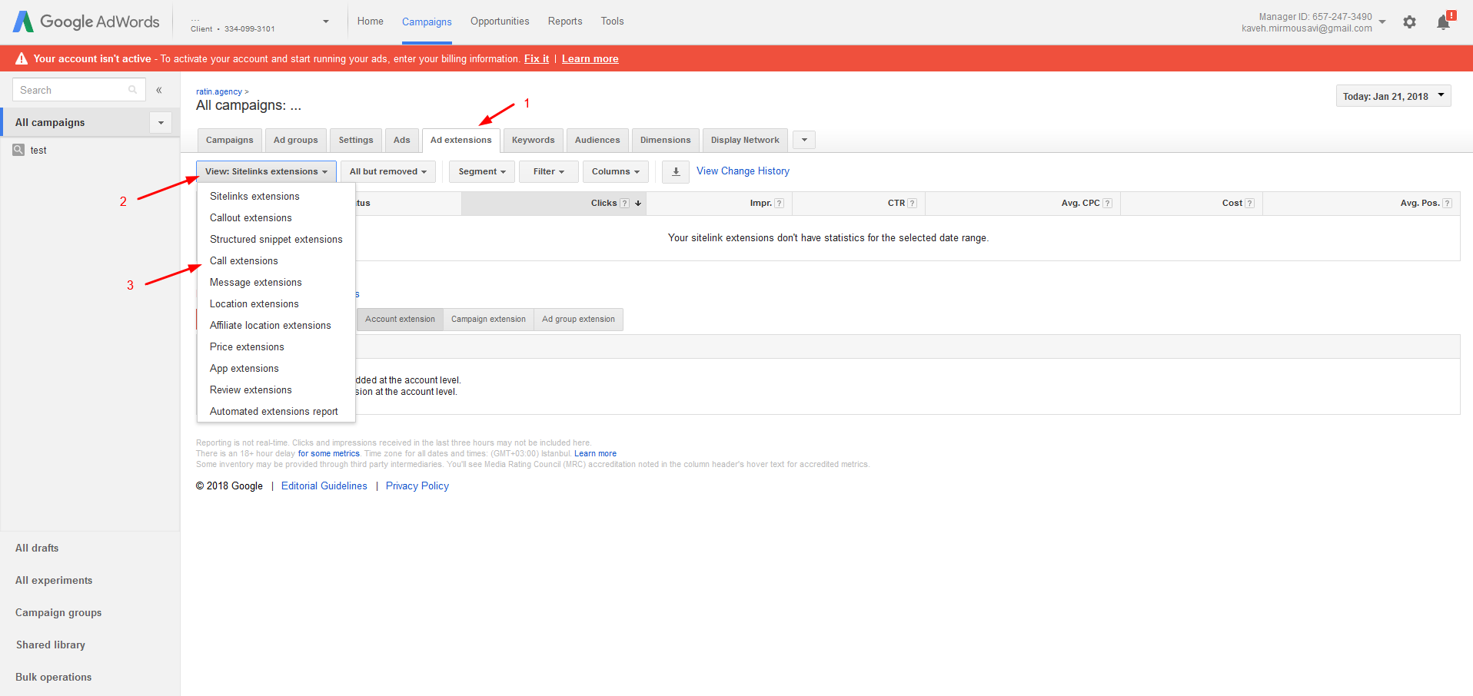Screen dimensions: 1473x696
Task: Expand the Segment dropdown
Action: 481,171
